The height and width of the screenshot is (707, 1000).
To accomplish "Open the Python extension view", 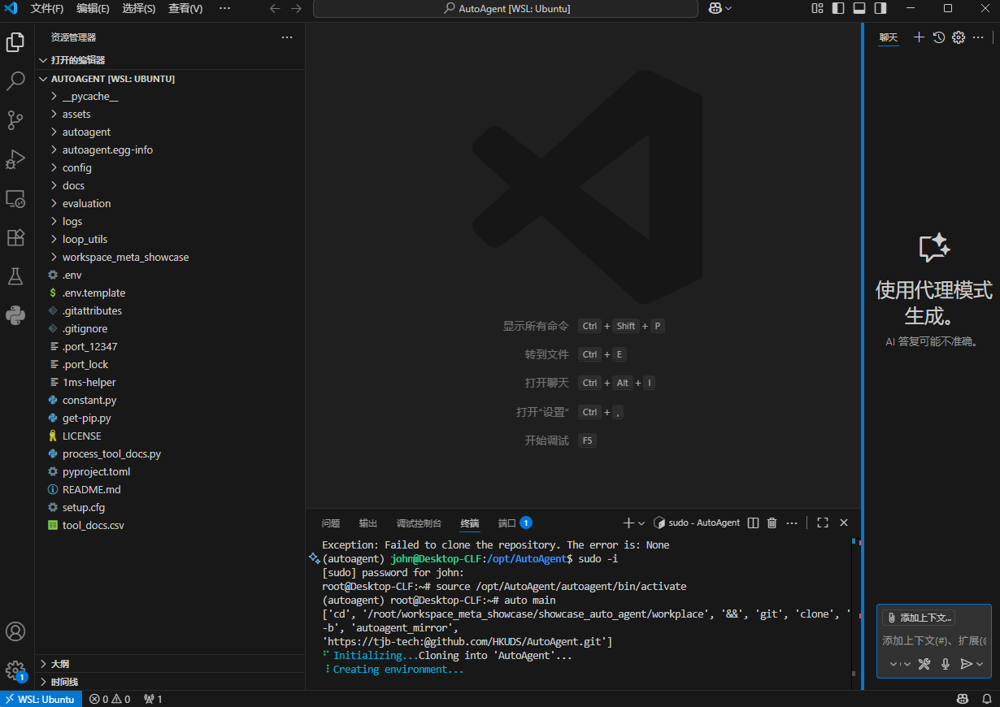I will 15,315.
